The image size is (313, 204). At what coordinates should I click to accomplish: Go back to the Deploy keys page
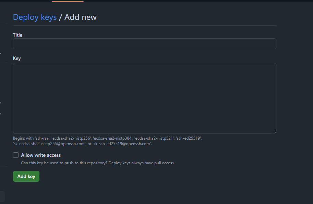pyautogui.click(x=35, y=17)
